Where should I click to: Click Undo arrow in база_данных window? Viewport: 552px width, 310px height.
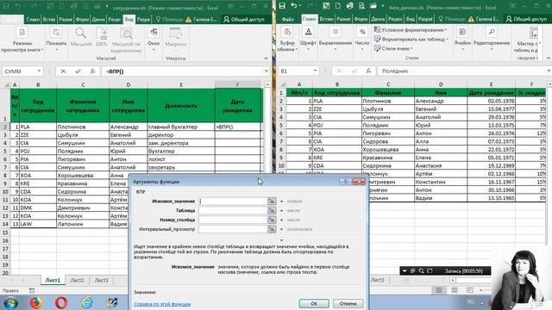(x=293, y=6)
